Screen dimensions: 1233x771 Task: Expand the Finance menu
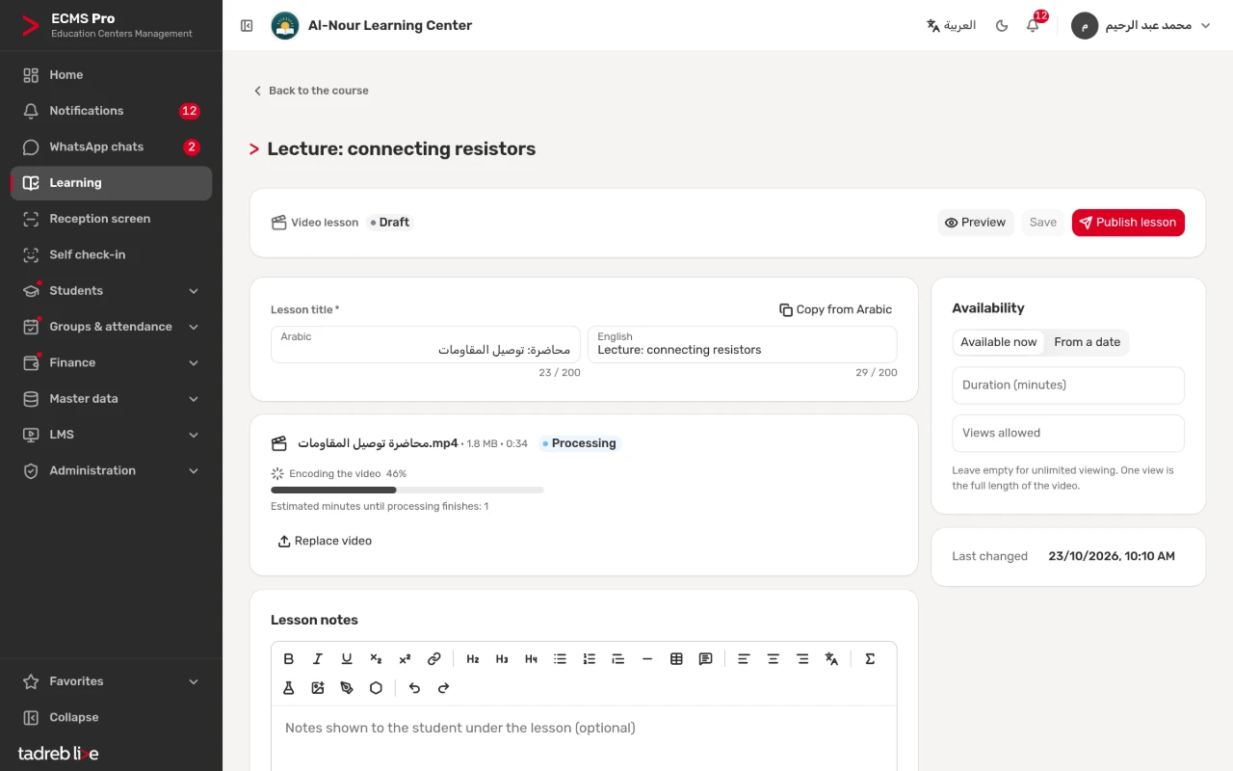(x=111, y=362)
